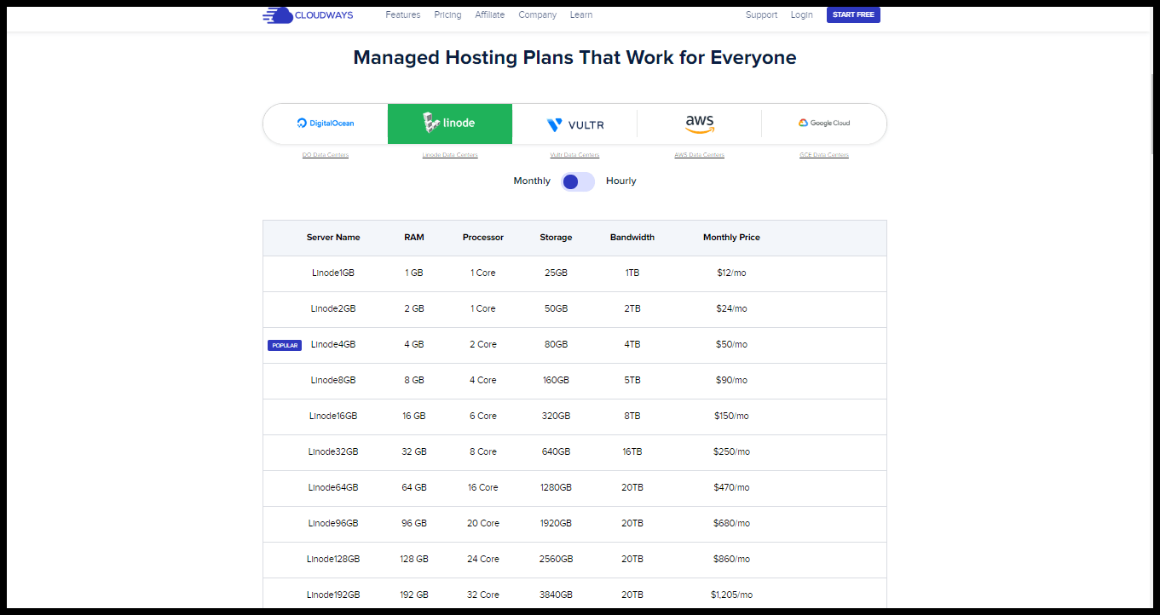This screenshot has height=615, width=1160.
Task: Click the $24/mo price
Action: click(731, 309)
